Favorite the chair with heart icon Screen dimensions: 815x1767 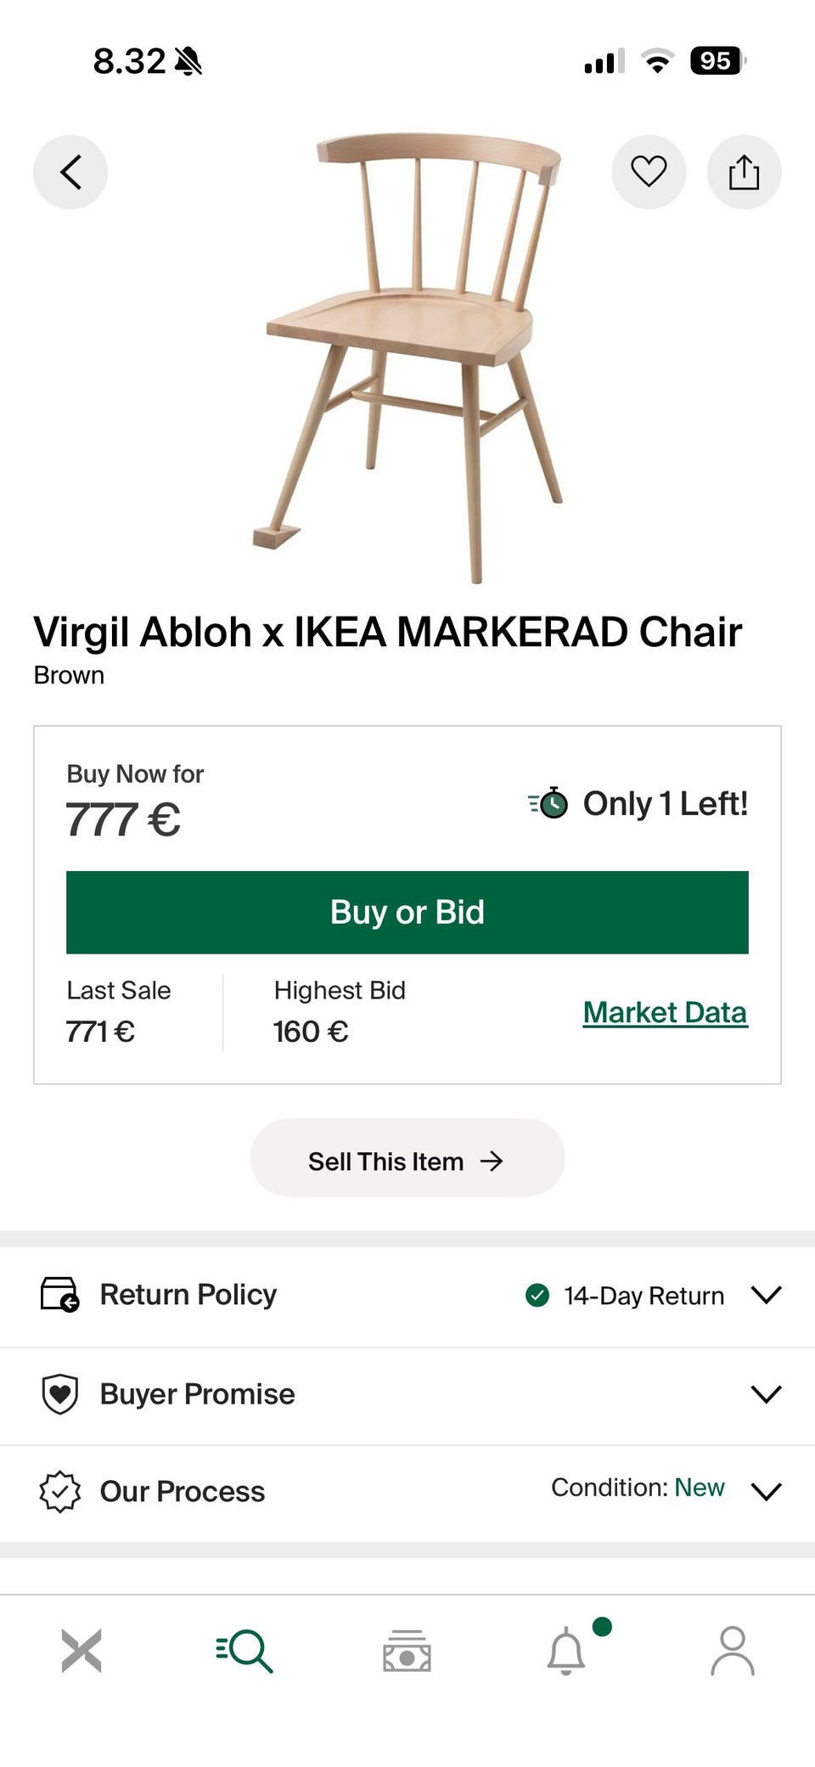(649, 172)
